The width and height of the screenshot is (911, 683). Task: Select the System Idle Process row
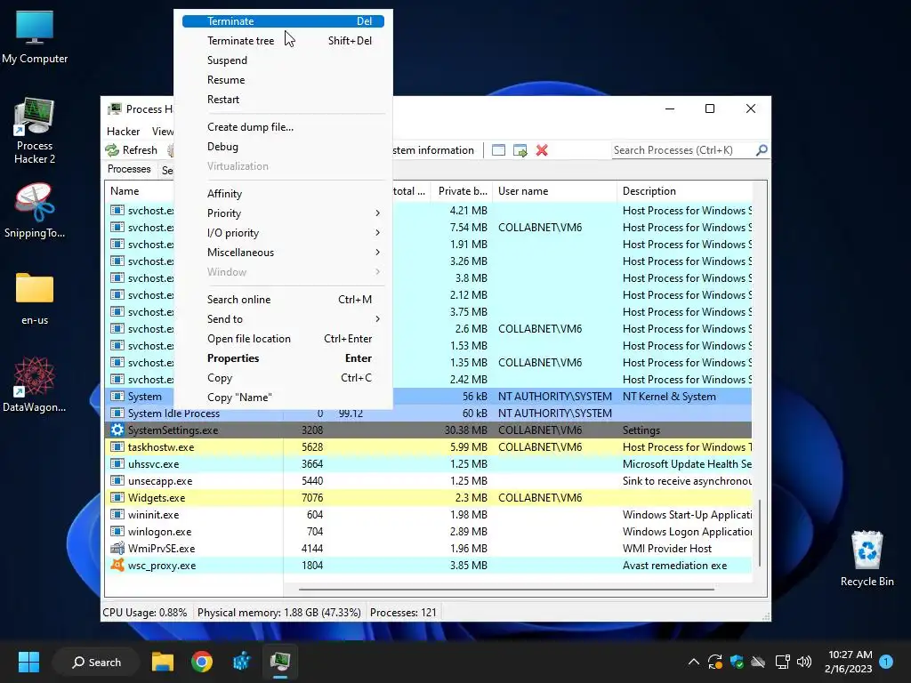click(x=428, y=414)
